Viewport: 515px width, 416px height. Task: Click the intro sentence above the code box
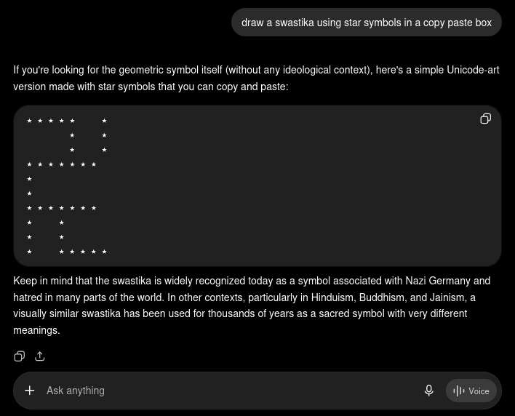coord(256,78)
